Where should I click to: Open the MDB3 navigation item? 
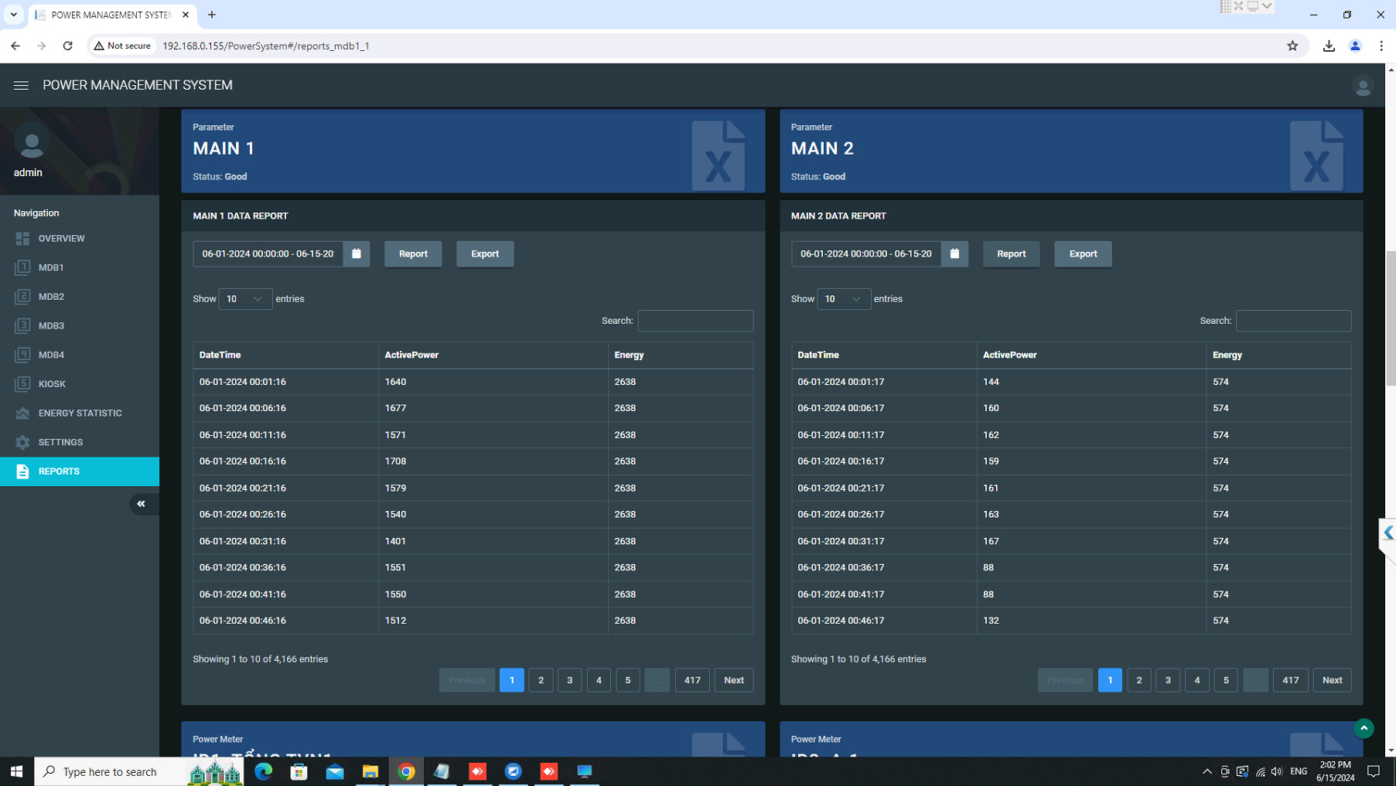[x=51, y=326]
